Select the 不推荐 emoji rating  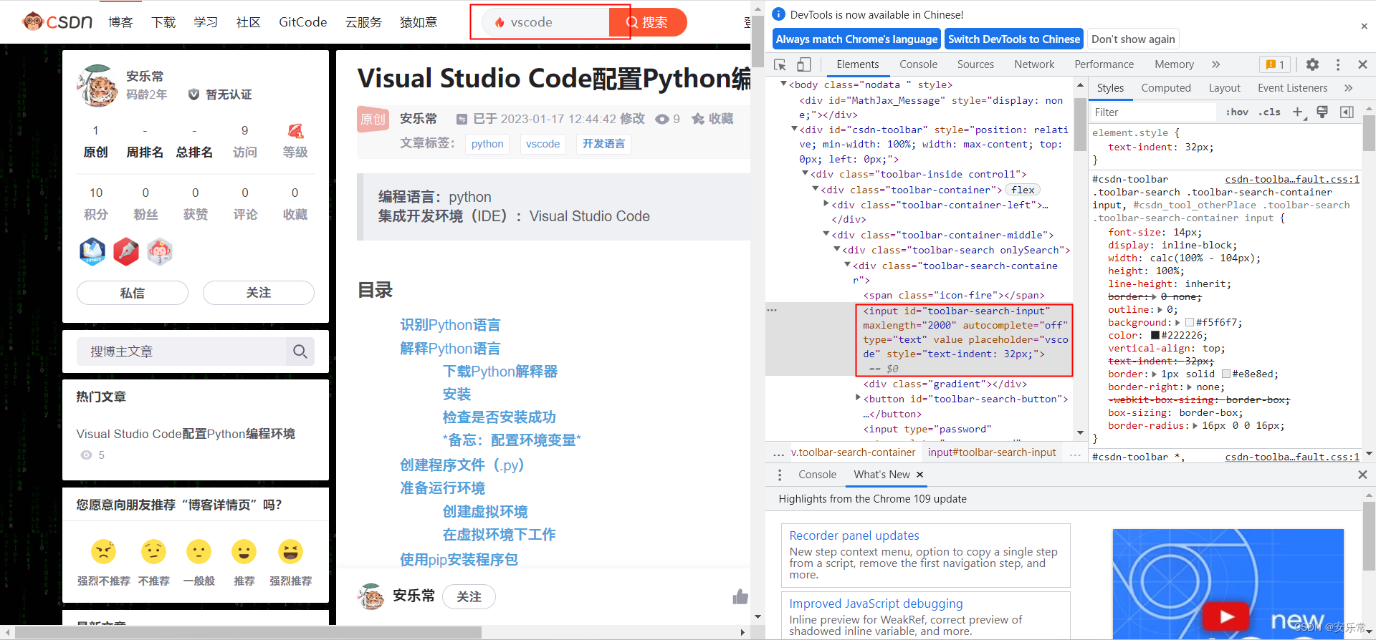(153, 551)
